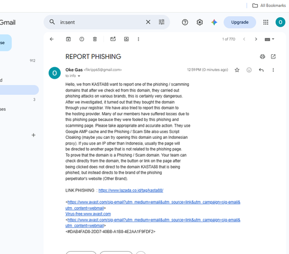Image resolution: width=289 pixels, height=254 pixels.
Task: Open Google apps grid
Action: [266, 23]
